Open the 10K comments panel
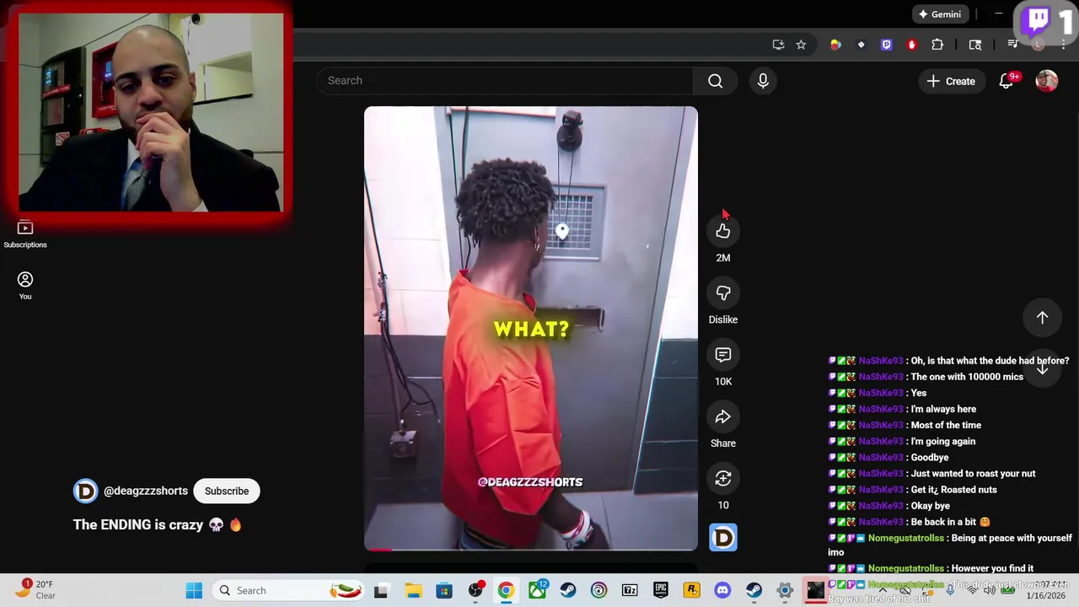The height and width of the screenshot is (607, 1079). point(722,355)
